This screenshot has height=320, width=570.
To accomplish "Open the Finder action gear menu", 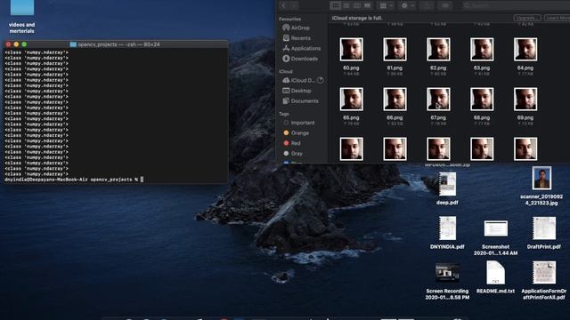I will point(408,5).
